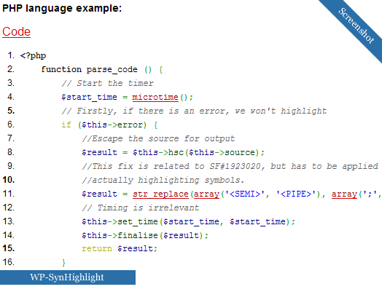
Task: Click the 'return' keyword on line 15
Action: (x=97, y=249)
